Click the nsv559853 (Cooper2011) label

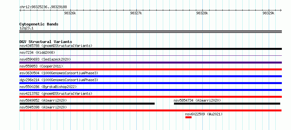point(41,66)
